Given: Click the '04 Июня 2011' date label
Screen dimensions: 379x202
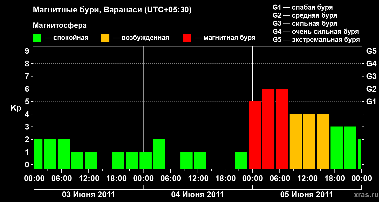Looking at the screenshot, I should click(198, 195).
